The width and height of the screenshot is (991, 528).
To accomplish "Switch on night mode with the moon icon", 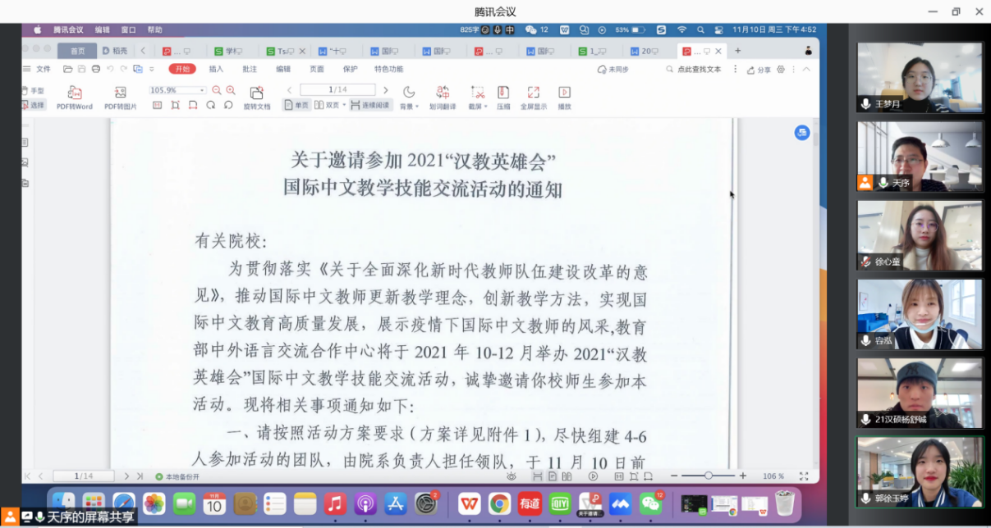I will point(408,90).
